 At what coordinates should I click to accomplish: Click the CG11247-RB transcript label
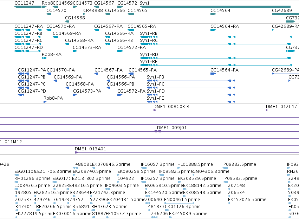pyautogui.click(x=28, y=33)
